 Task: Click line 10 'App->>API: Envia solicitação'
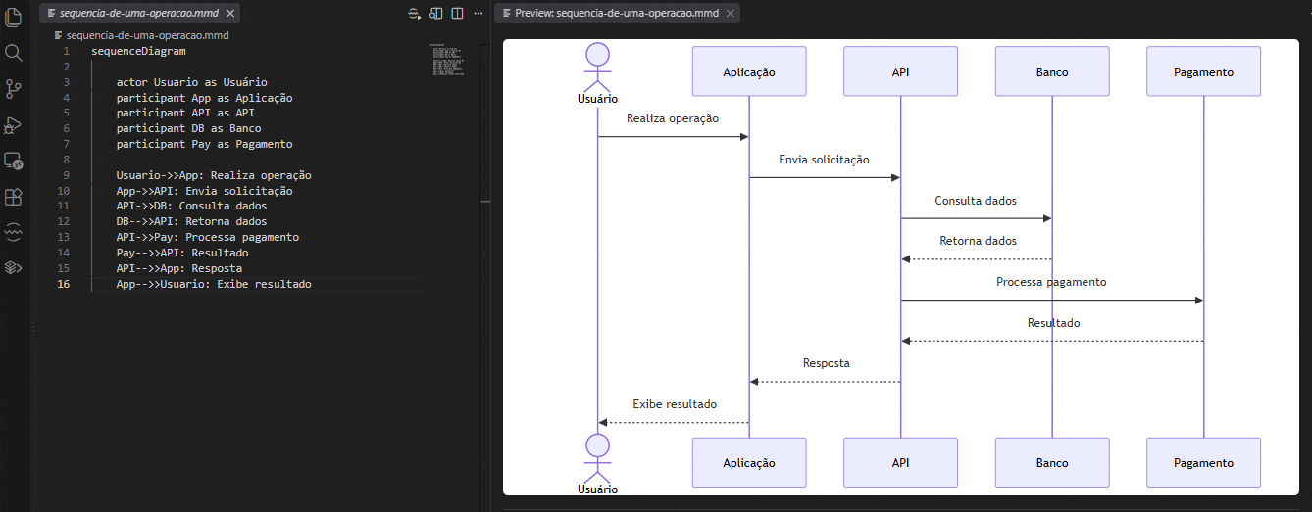point(204,191)
